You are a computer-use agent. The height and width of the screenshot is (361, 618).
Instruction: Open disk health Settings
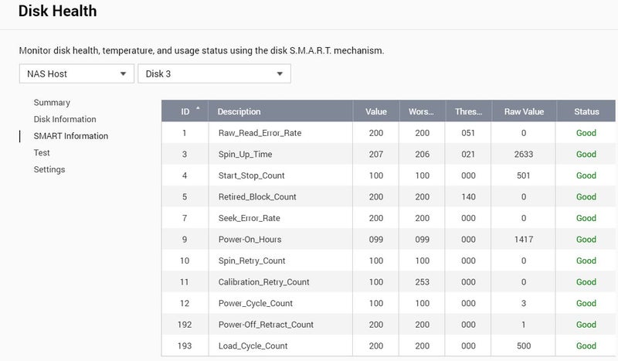49,169
